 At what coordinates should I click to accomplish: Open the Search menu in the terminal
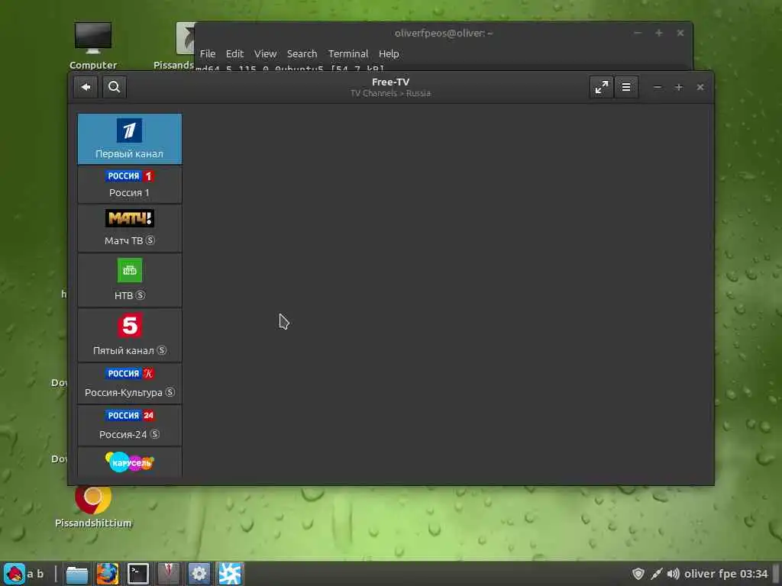[x=302, y=54]
